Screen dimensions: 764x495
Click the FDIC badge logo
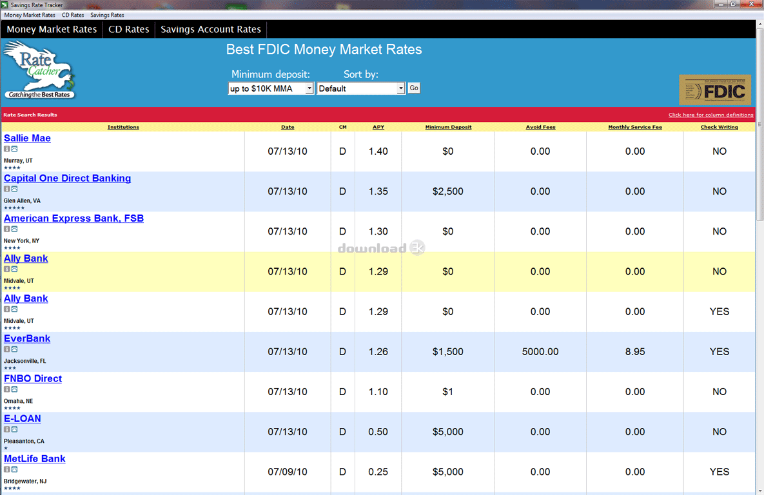[715, 90]
